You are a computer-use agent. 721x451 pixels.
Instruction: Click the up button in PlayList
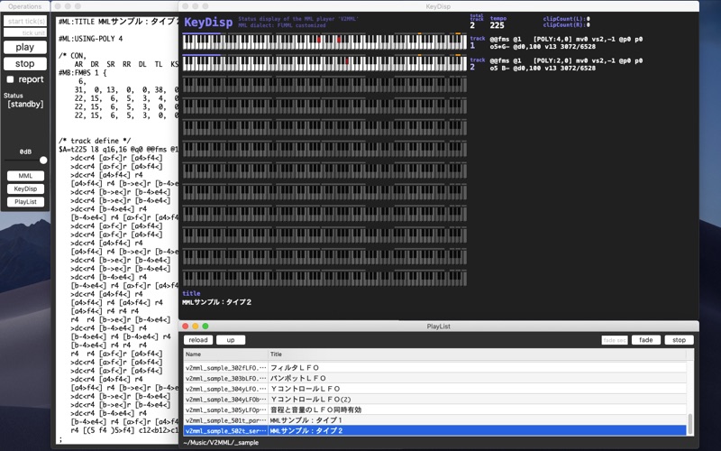click(x=231, y=340)
